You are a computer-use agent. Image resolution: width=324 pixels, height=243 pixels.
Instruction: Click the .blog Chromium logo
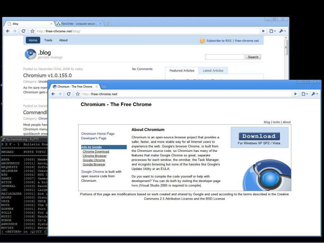pos(30,54)
